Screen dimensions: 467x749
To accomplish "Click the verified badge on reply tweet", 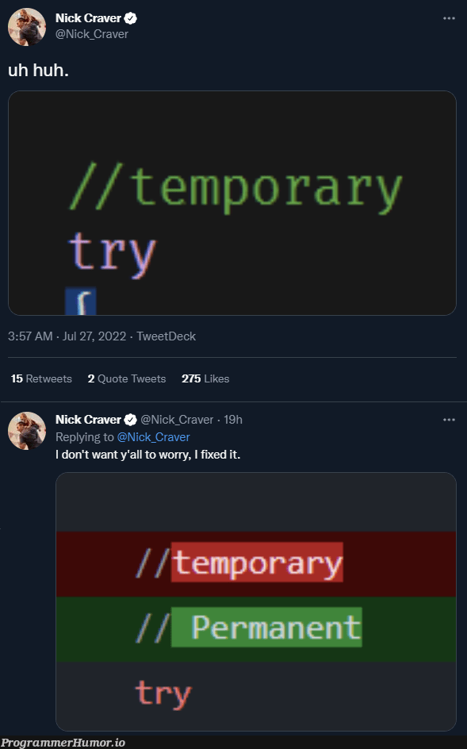I will [x=131, y=420].
